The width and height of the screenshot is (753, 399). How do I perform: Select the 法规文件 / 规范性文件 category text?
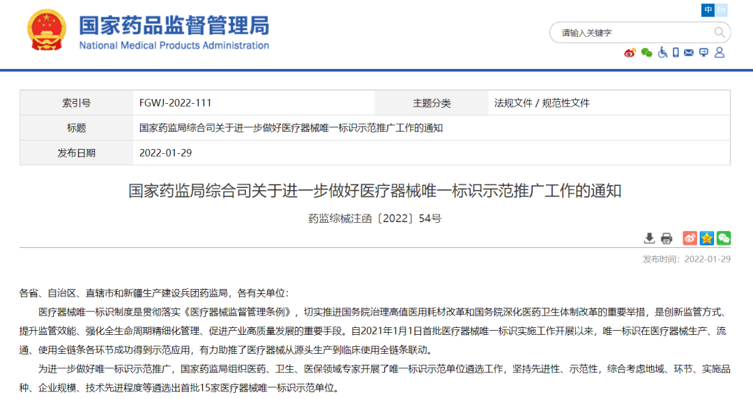click(x=542, y=103)
